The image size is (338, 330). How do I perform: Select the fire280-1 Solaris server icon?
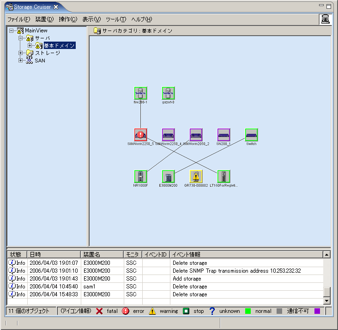140,93
